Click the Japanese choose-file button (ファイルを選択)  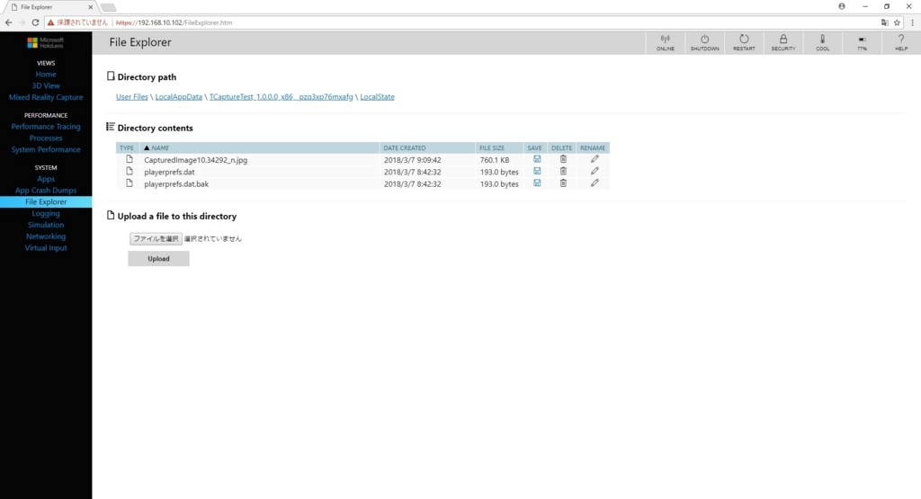click(x=156, y=239)
